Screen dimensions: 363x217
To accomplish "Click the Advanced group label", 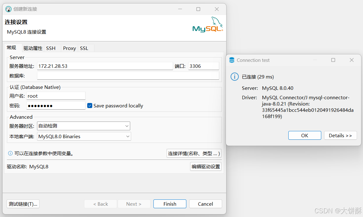I will pos(21,117).
